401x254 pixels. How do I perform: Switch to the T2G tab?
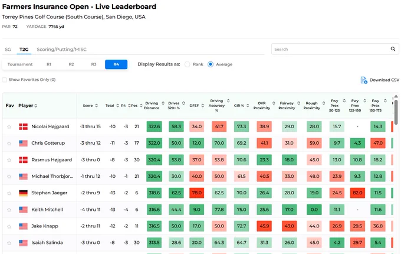(24, 50)
